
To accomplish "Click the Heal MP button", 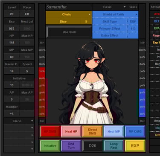I will pos(114,131).
